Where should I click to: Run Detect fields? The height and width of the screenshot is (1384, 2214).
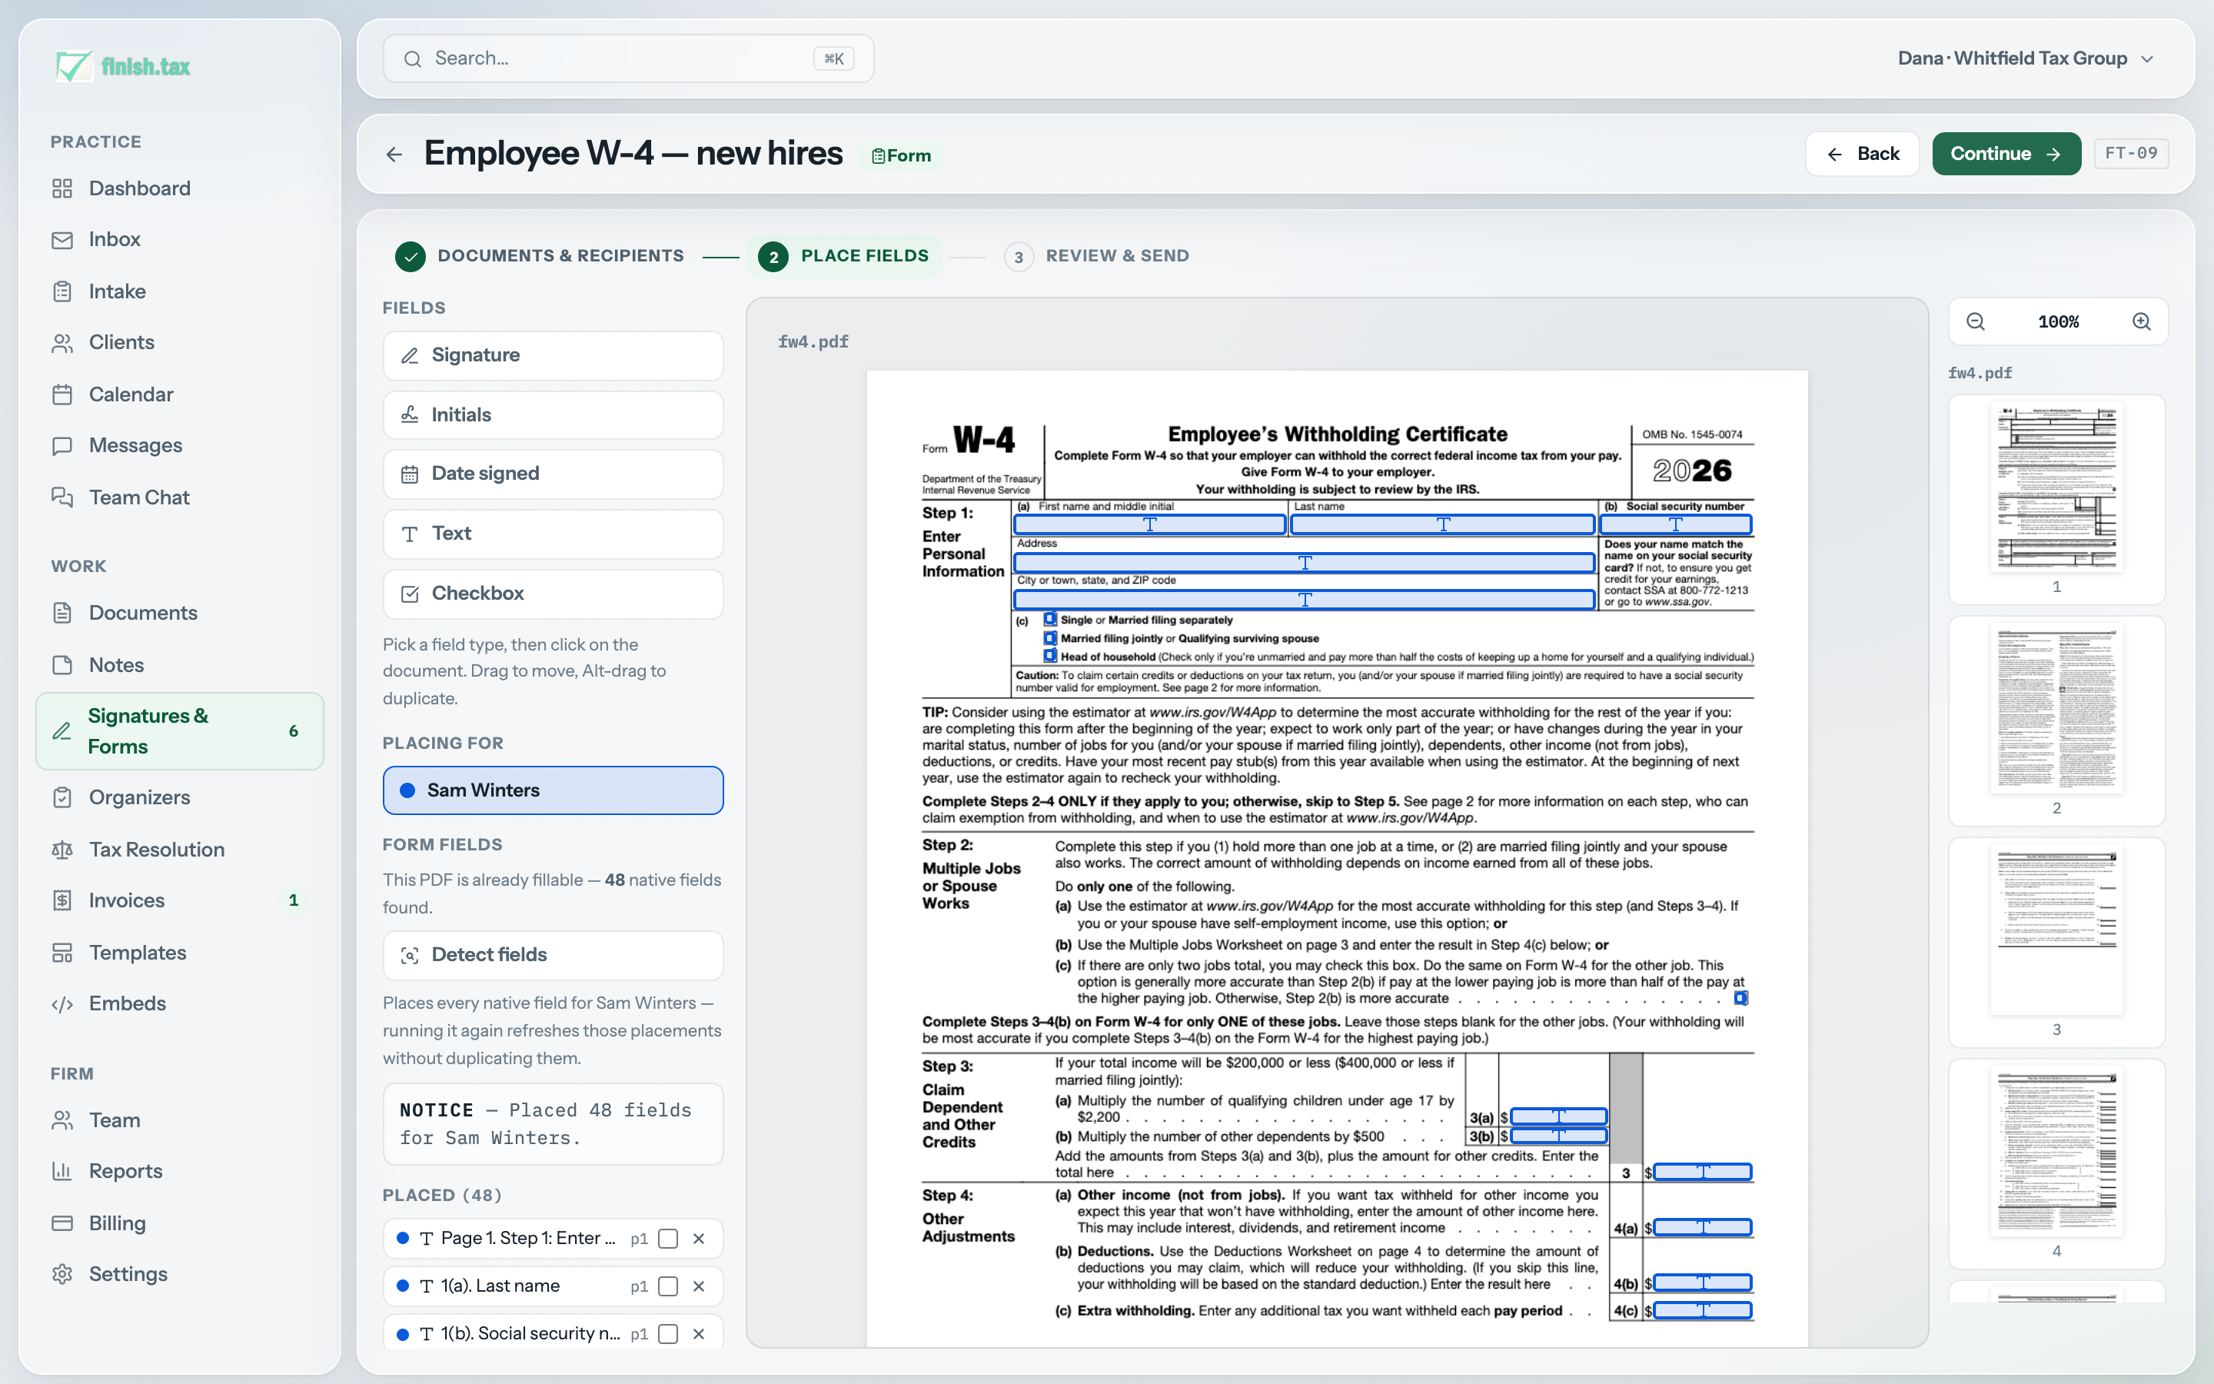pos(553,955)
